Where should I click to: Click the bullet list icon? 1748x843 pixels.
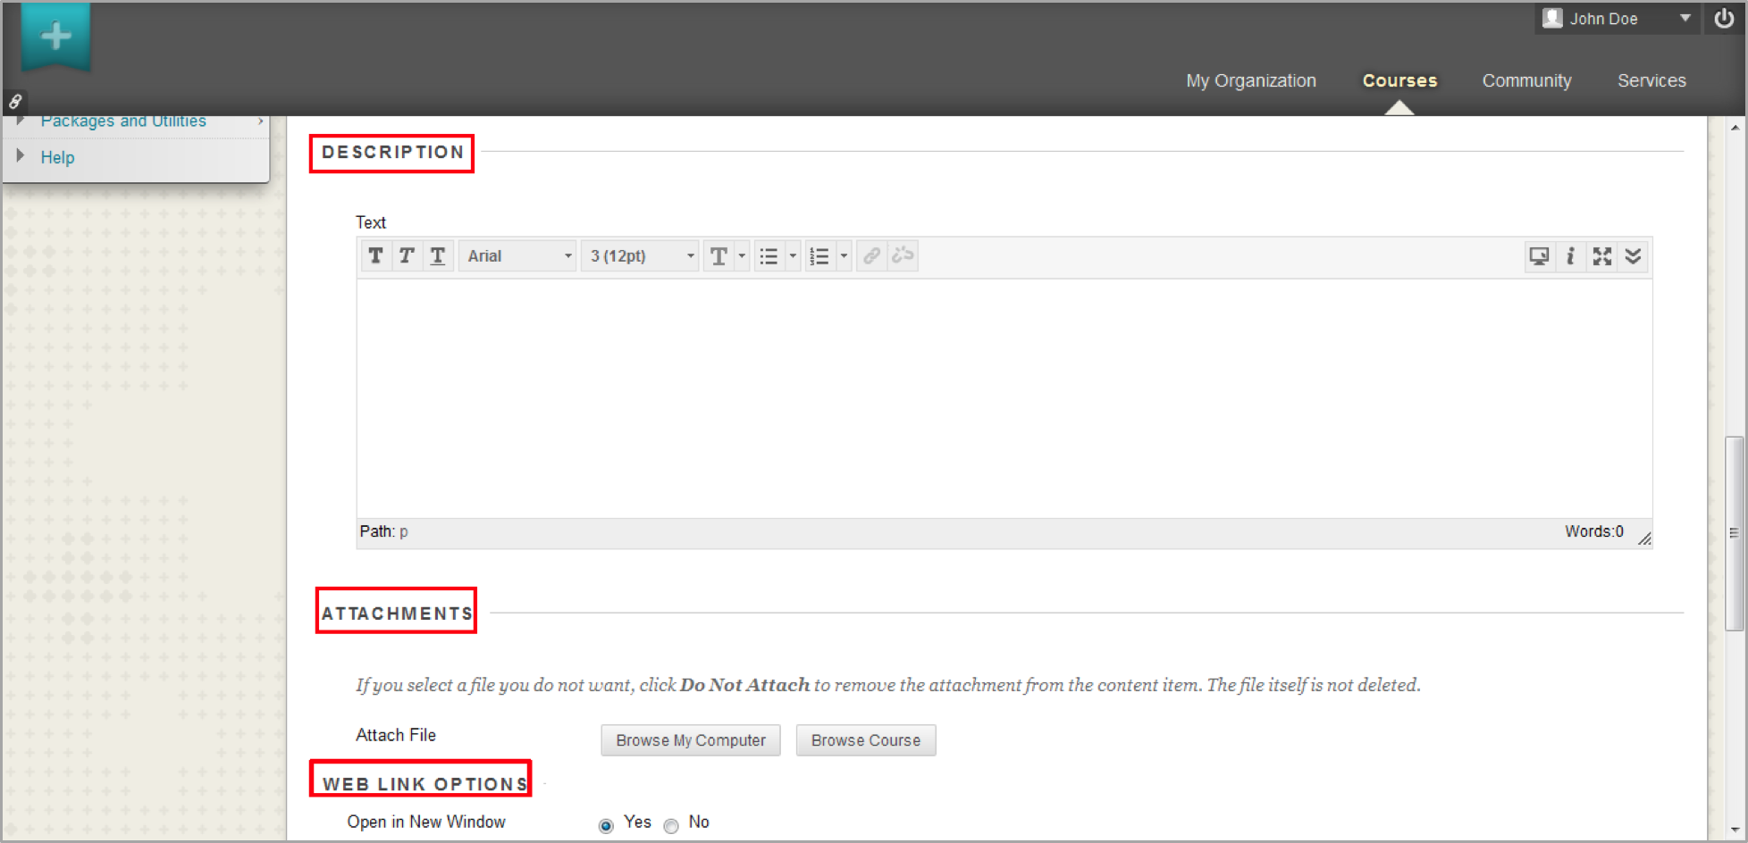(x=769, y=257)
